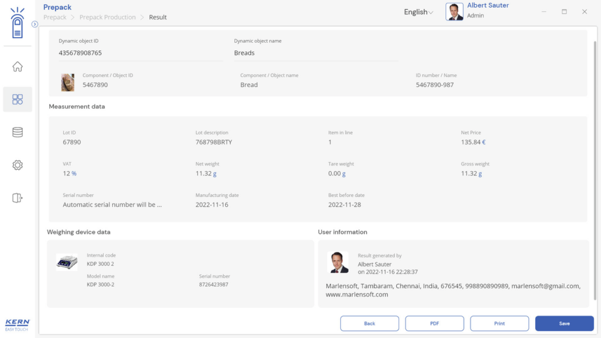Go to Prepack breadcrumb link

point(55,17)
